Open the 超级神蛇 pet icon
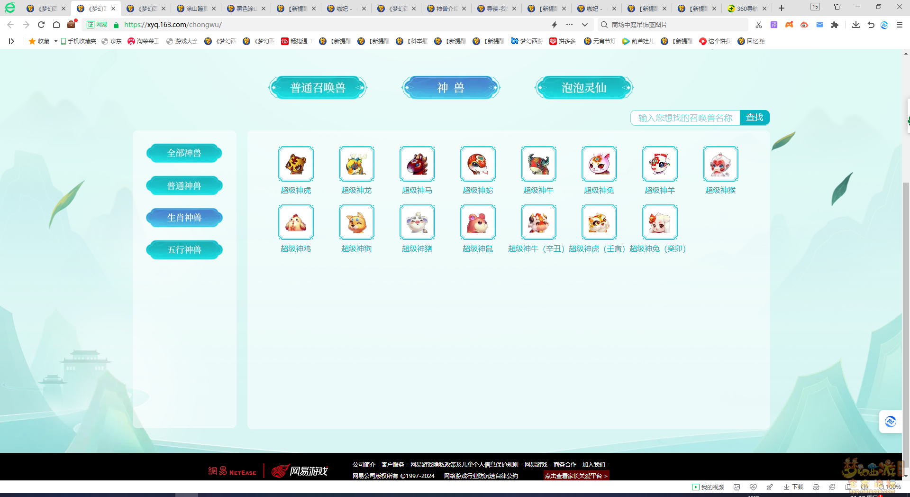 coord(478,164)
